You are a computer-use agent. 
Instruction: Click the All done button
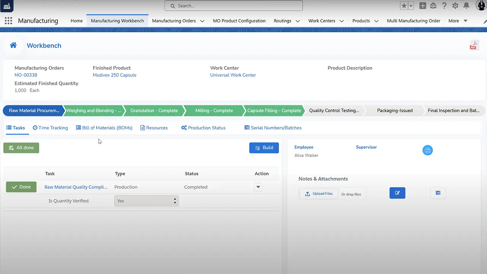(x=21, y=148)
